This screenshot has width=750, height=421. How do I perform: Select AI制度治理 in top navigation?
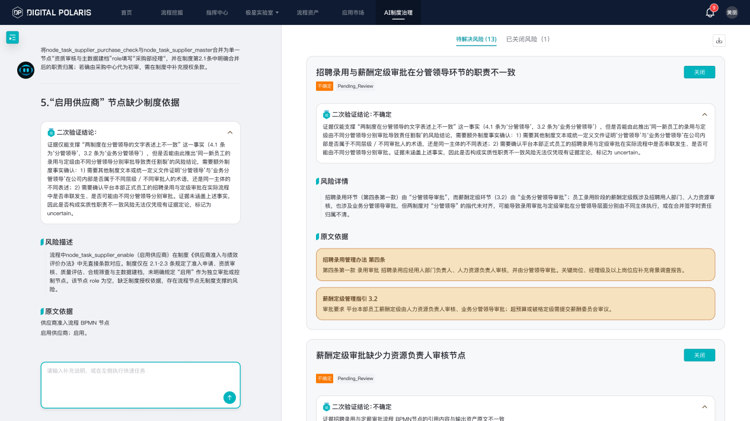point(398,12)
